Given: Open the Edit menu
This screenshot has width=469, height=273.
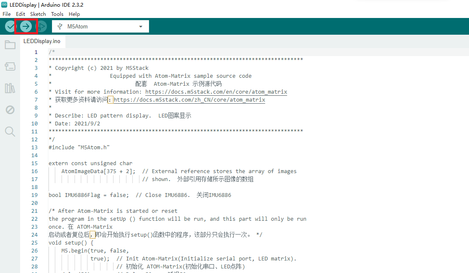Looking at the screenshot, I should 21,14.
